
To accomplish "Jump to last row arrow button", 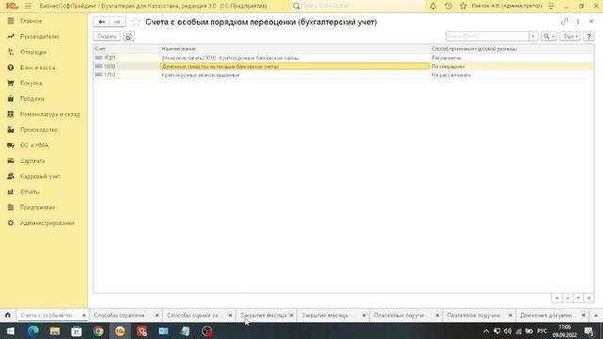I will (589, 298).
